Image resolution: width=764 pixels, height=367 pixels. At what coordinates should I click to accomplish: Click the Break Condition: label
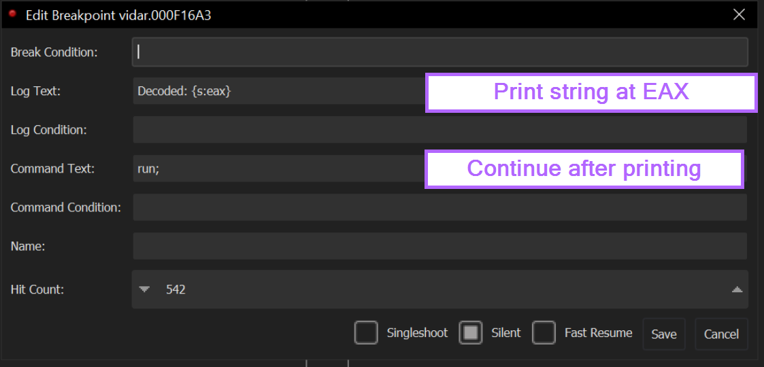click(54, 52)
